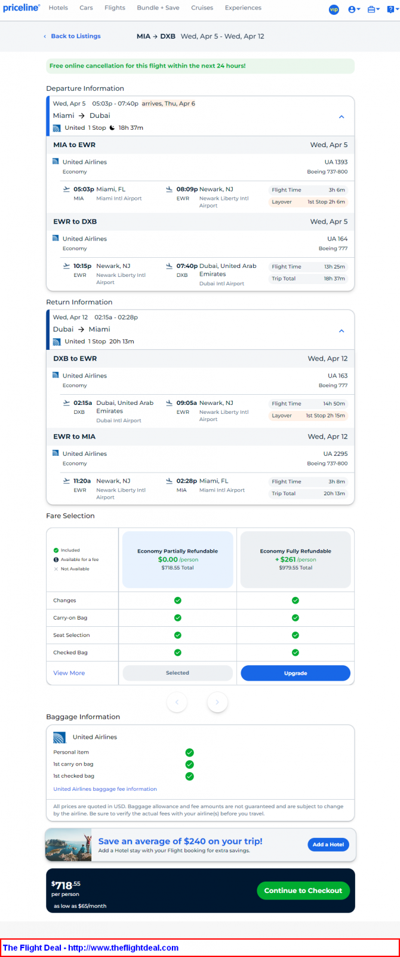Open United Airlines baggage fee information
Screen dimensions: 400x957
coord(105,789)
